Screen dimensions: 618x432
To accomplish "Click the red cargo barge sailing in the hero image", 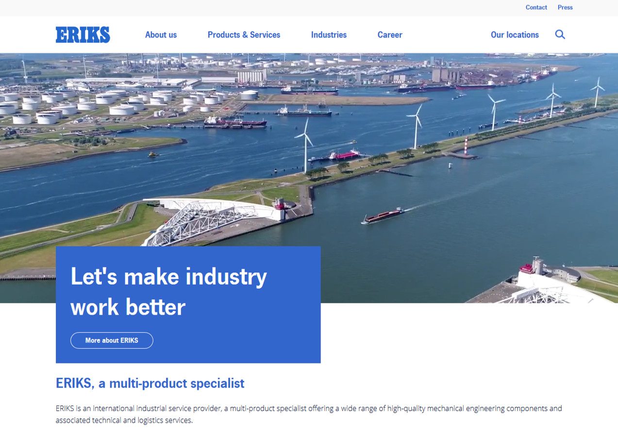I will (x=383, y=216).
